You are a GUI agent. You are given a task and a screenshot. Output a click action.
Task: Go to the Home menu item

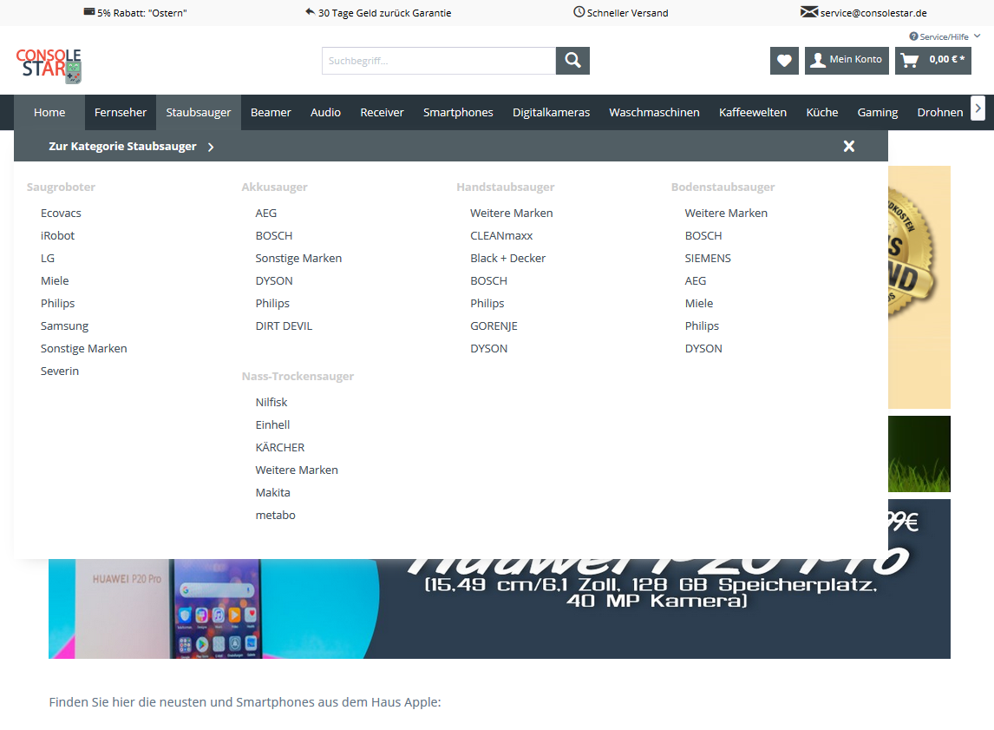[x=49, y=112]
